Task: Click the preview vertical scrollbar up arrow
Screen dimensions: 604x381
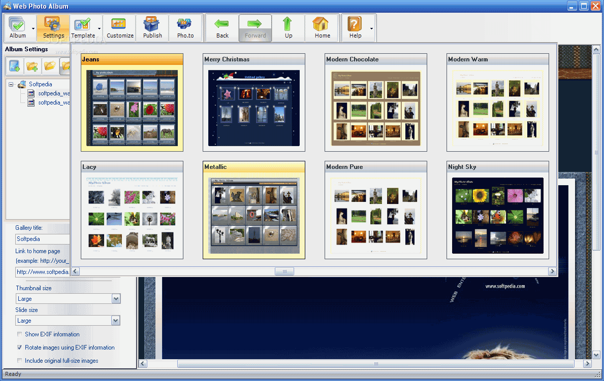Action: [596, 49]
